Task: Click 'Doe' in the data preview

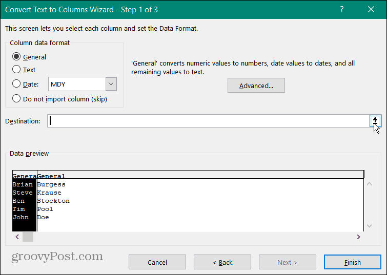Action: coord(43,217)
